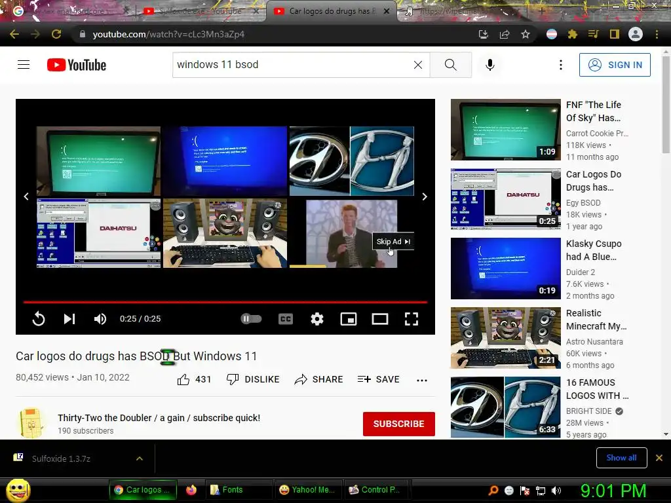Click the red SUBSCRIBE button
Viewport: 671px width, 503px height.
click(399, 424)
